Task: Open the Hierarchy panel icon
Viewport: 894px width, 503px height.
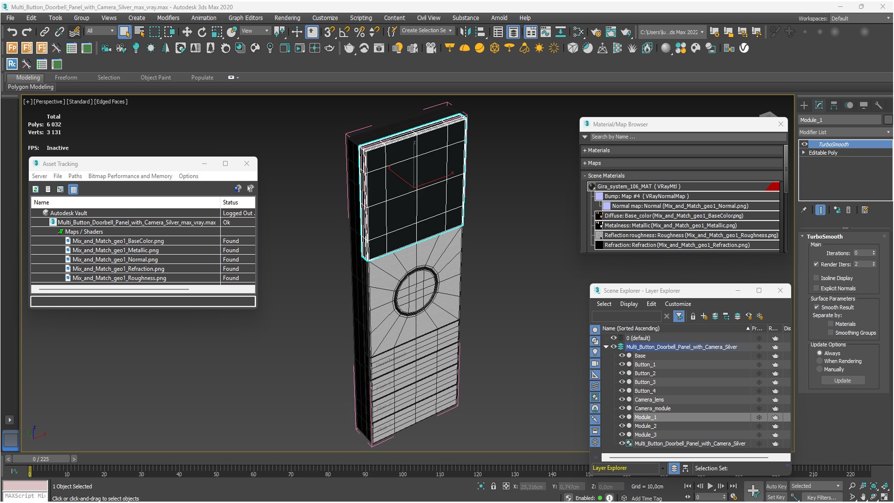Action: [x=834, y=105]
